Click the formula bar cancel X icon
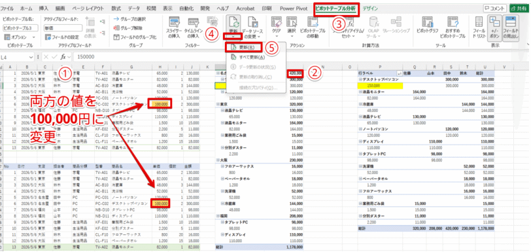This screenshot has width=531, height=252. (46, 57)
